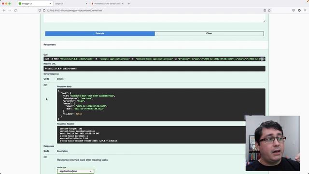Click the Responses section heading under Execute
Viewport: 309px width, 174px height.
(49, 44)
